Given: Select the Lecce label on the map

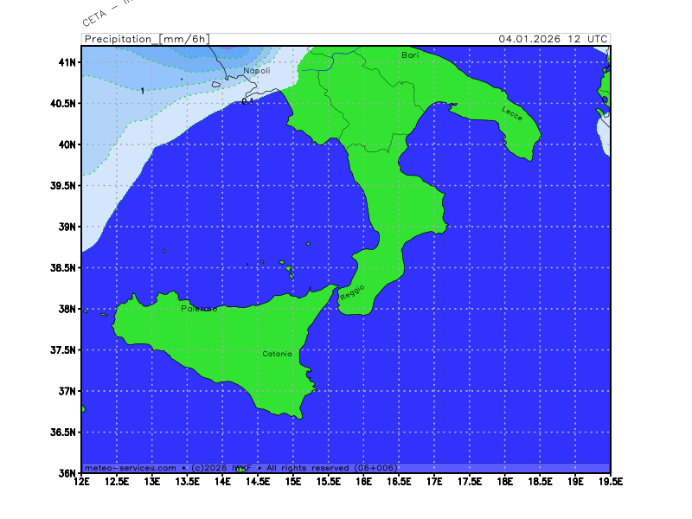Looking at the screenshot, I should pos(512,112).
